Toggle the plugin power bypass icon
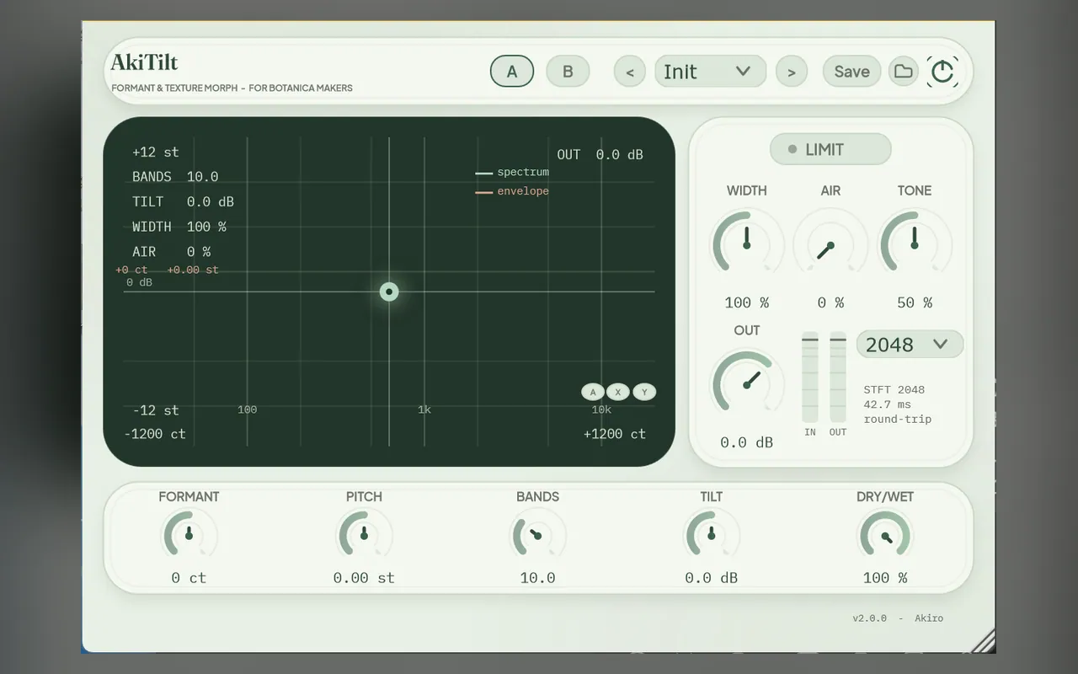 click(x=942, y=72)
